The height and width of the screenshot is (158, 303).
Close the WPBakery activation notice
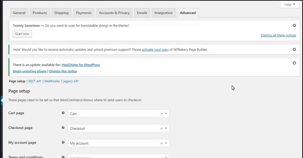click(x=294, y=49)
